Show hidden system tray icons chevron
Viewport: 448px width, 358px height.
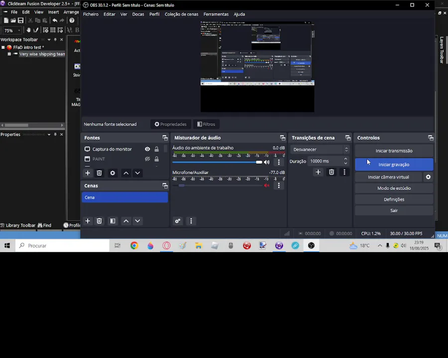point(380,245)
